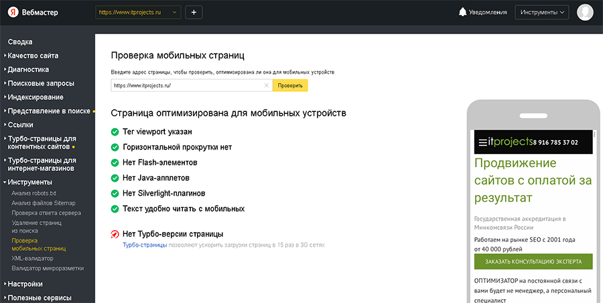Viewport: 603px width, 303px height.
Task: Open the notifications bell icon
Action: point(462,12)
